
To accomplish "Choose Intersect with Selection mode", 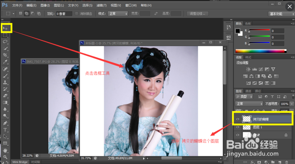I will click(39, 13).
